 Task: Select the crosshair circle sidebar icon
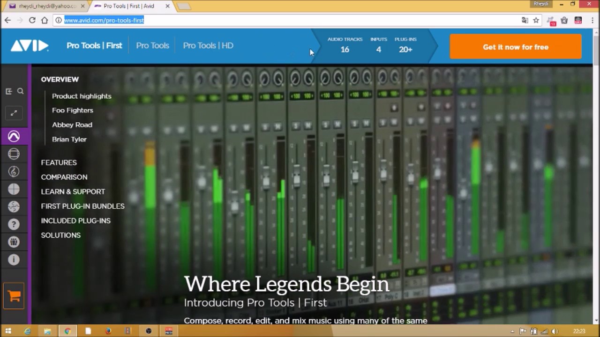14,189
